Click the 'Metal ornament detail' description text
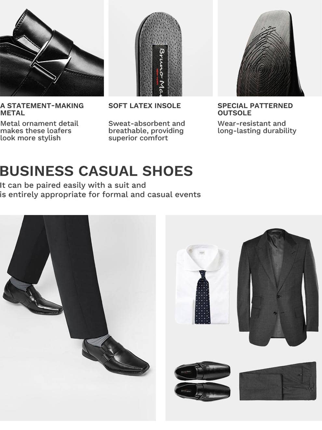This screenshot has height=430, width=322. point(39,131)
